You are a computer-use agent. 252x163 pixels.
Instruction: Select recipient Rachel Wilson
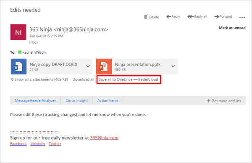coord(34,52)
